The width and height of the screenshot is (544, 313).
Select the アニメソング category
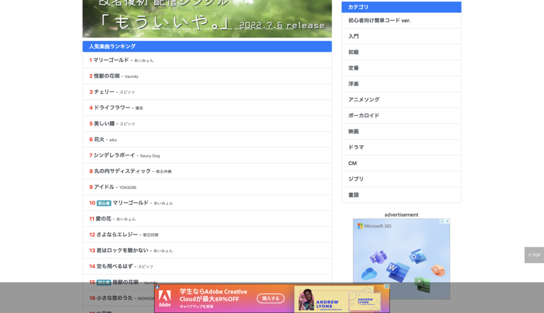pyautogui.click(x=364, y=100)
